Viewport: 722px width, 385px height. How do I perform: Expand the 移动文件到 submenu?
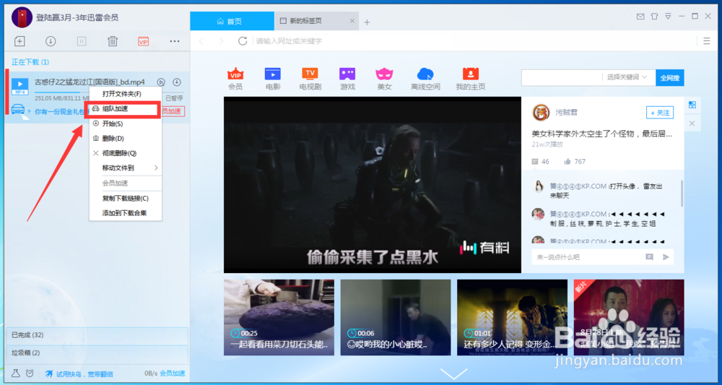pos(125,168)
